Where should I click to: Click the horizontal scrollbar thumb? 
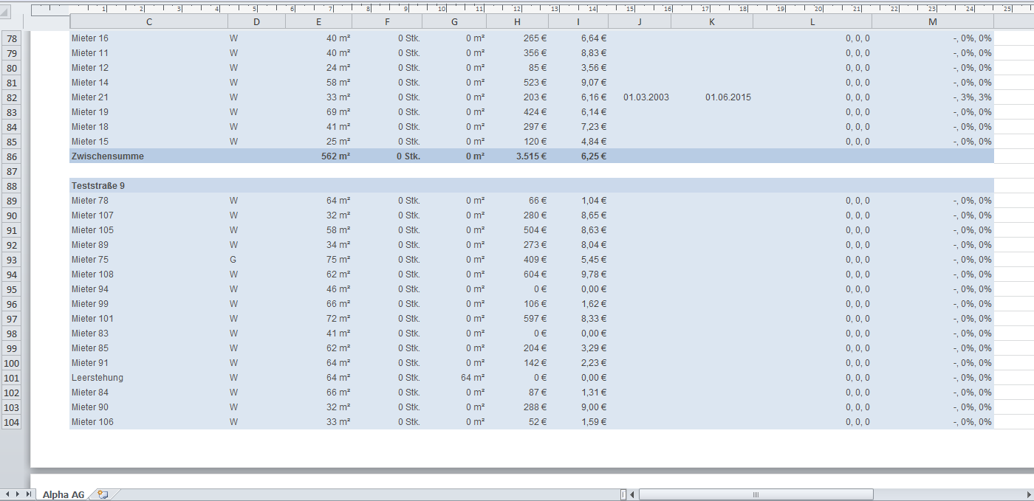(756, 494)
